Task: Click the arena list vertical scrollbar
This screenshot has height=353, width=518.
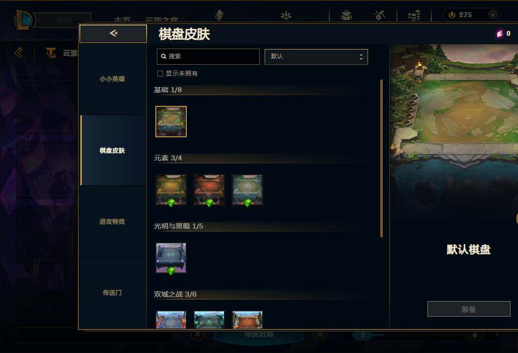Action: coord(381,158)
